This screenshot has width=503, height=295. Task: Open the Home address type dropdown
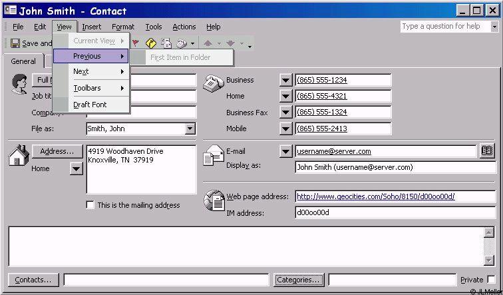pyautogui.click(x=77, y=168)
